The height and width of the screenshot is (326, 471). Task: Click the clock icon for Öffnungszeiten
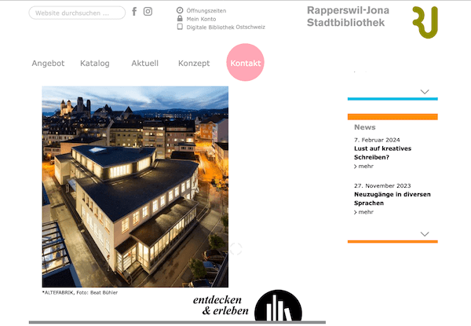(180, 10)
